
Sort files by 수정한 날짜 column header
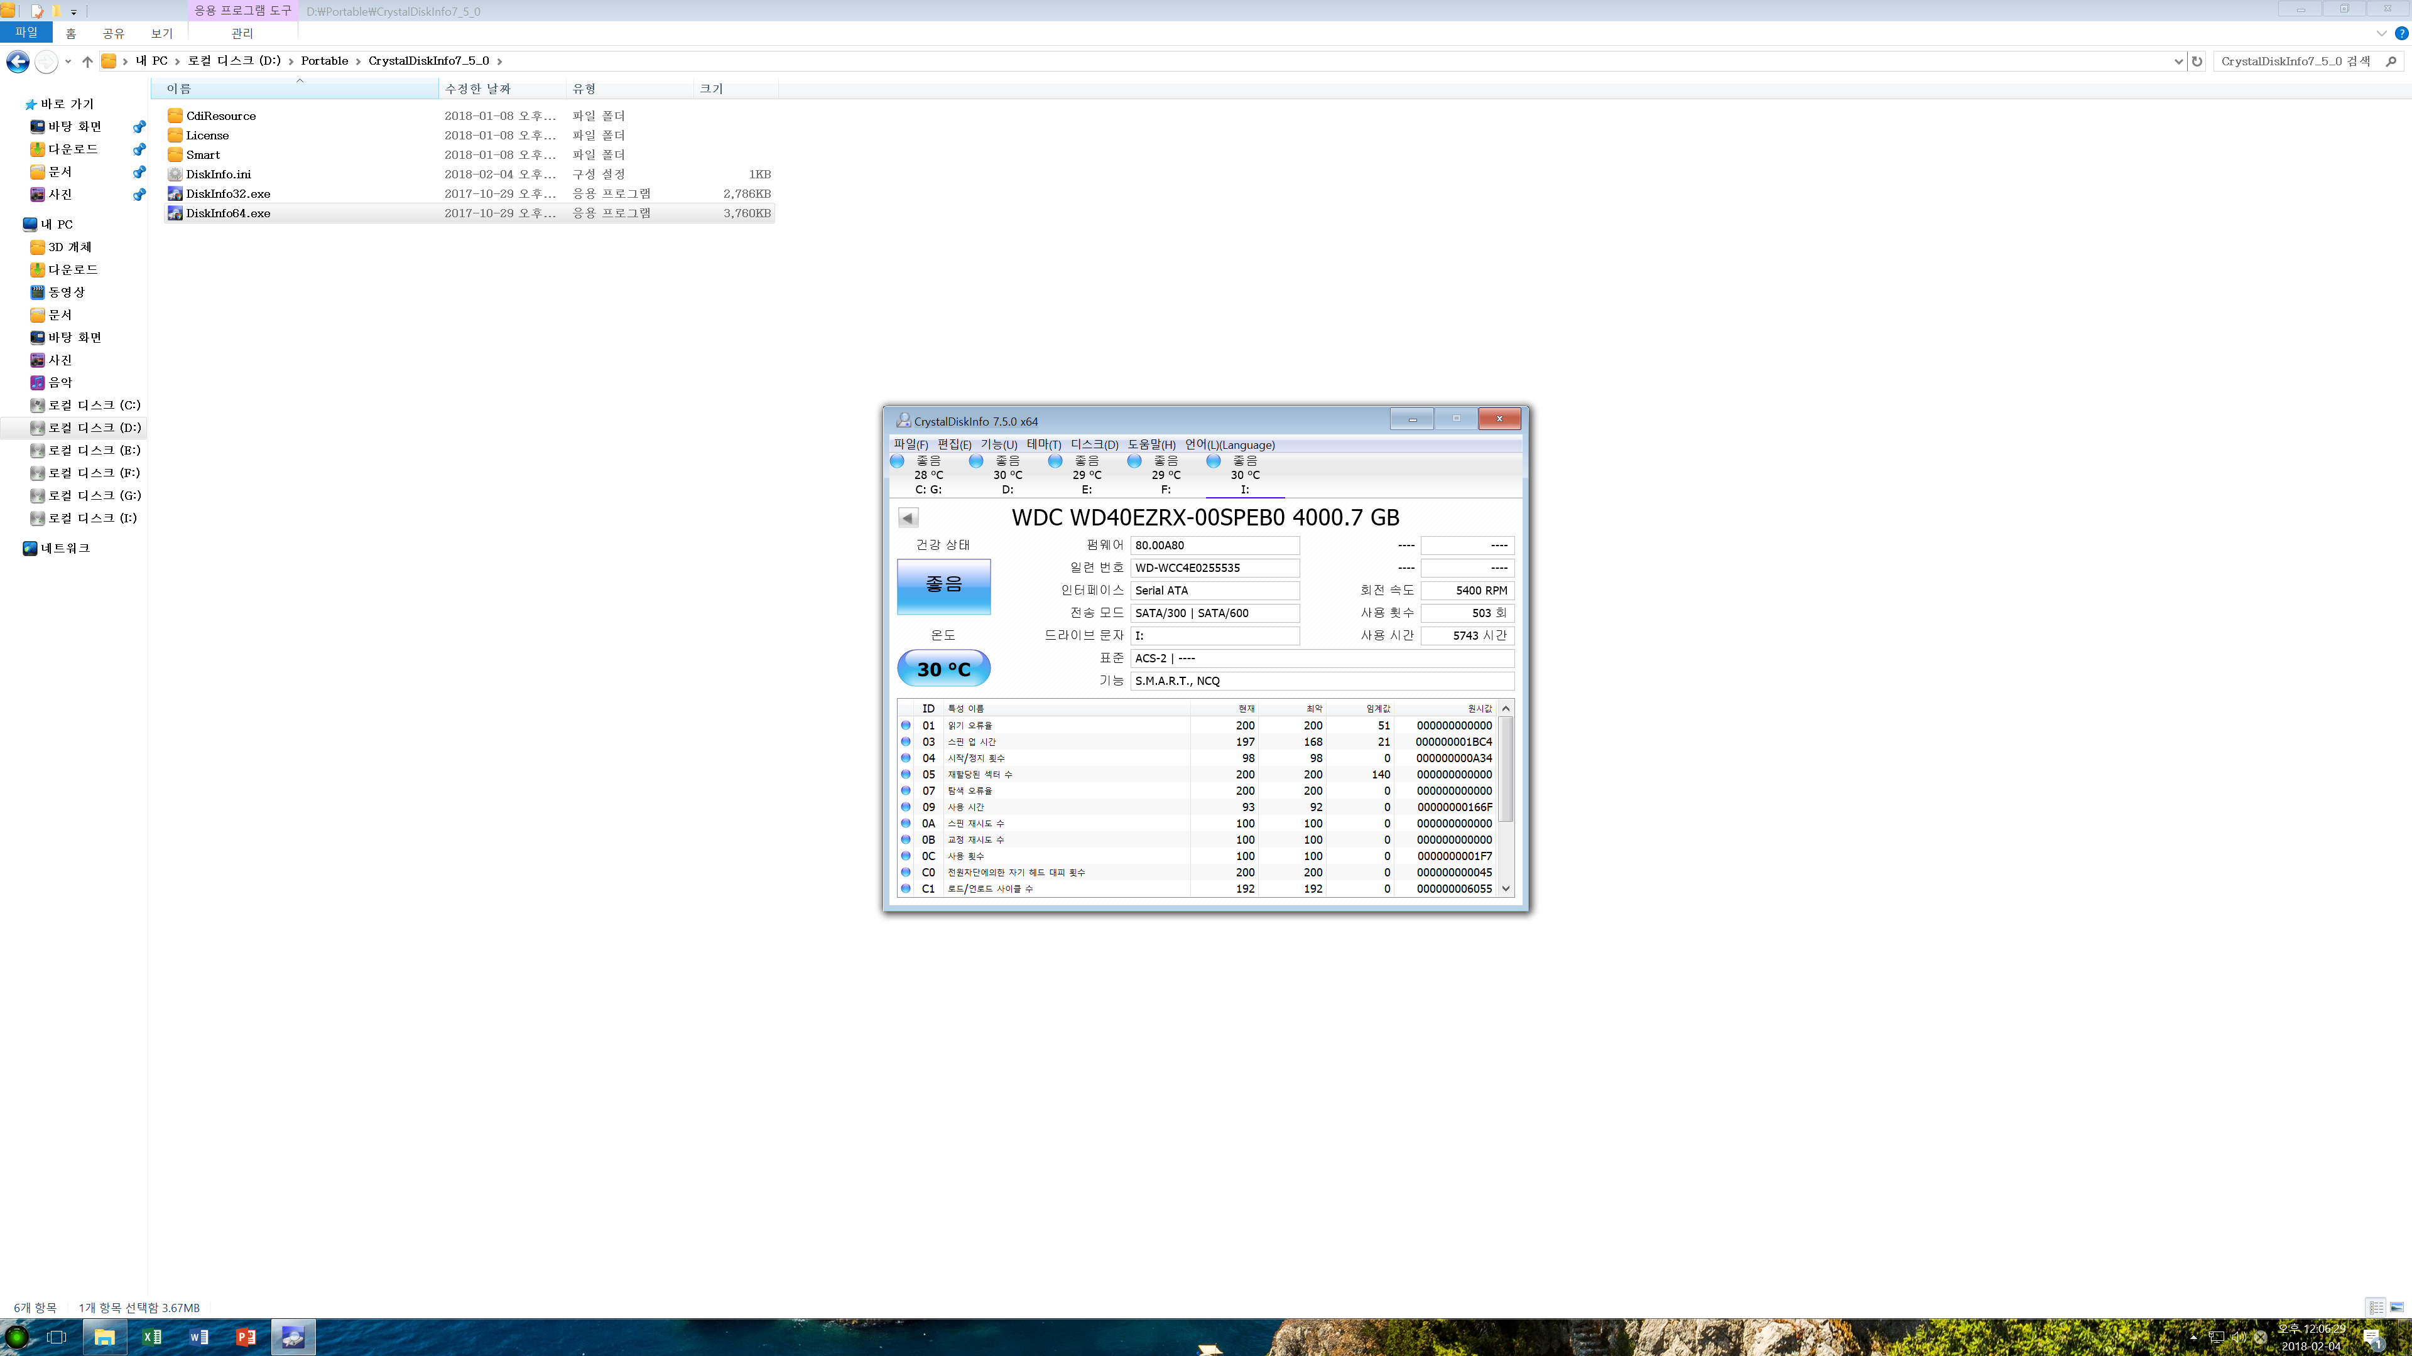point(503,89)
